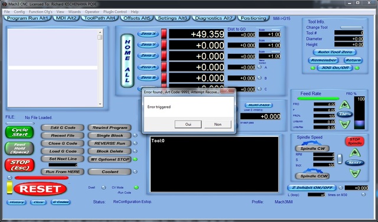The image size is (378, 222).
Task: Click the spindle speed increase arrow
Action: (355, 152)
